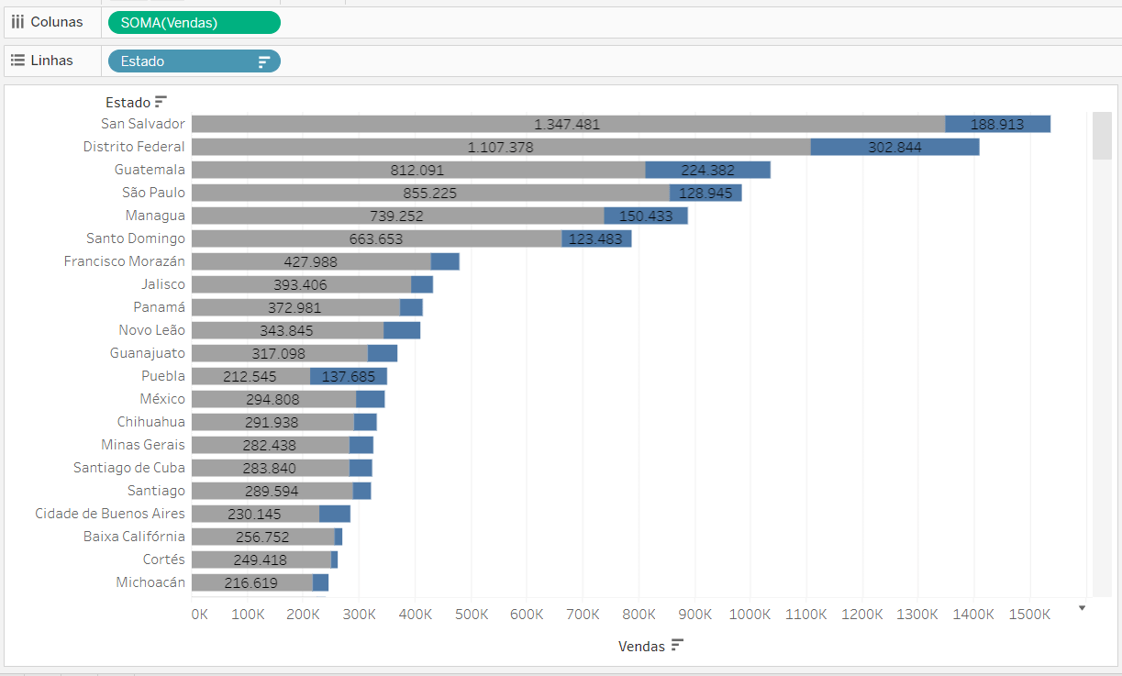Click blue bar segment labeled 188.913

point(997,124)
